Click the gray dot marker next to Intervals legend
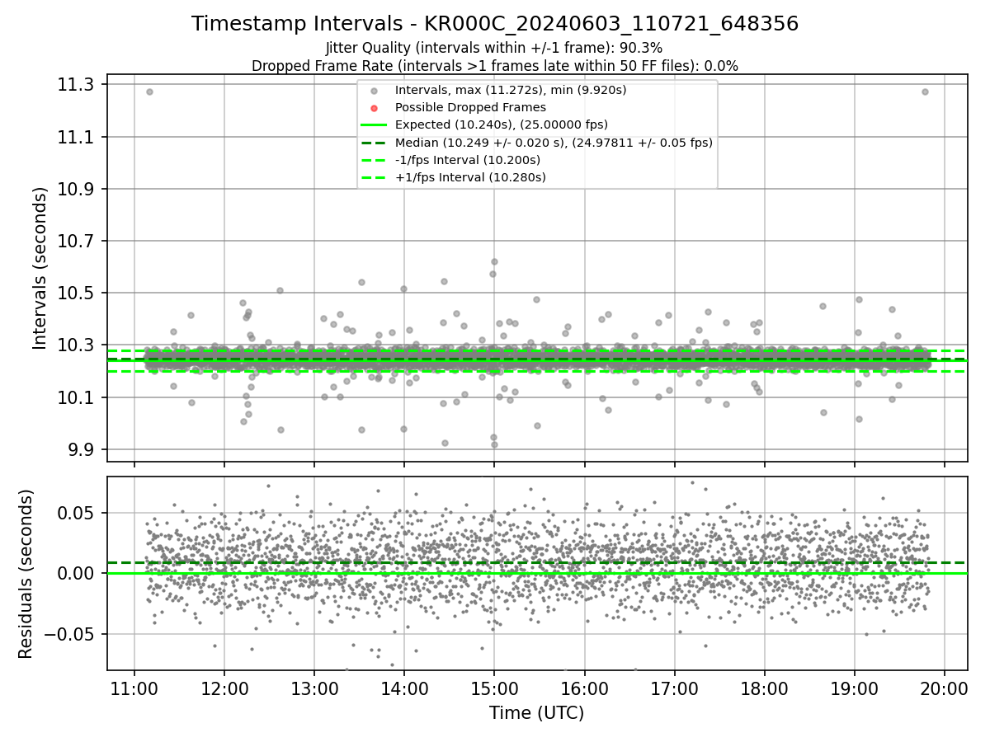 [x=375, y=91]
